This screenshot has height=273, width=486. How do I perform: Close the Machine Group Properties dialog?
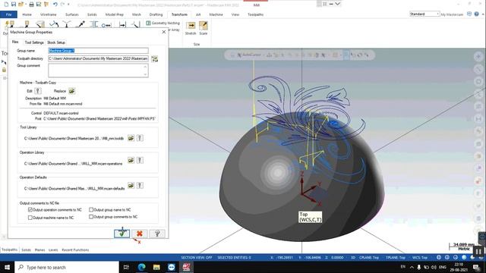tap(164, 32)
